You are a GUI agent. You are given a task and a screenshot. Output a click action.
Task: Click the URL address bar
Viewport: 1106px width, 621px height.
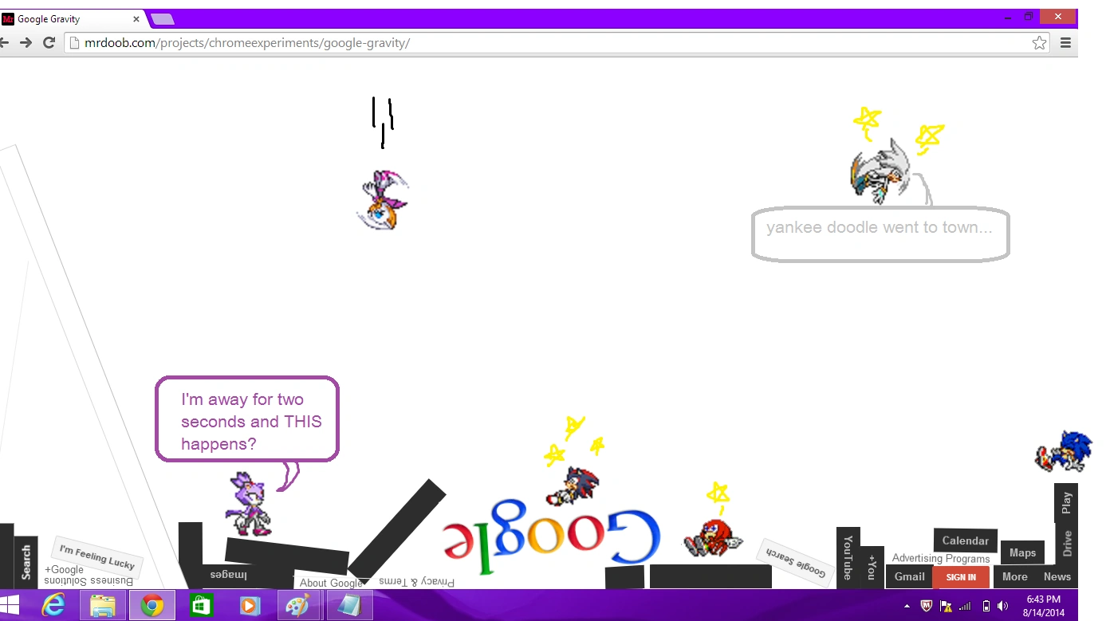542,43
